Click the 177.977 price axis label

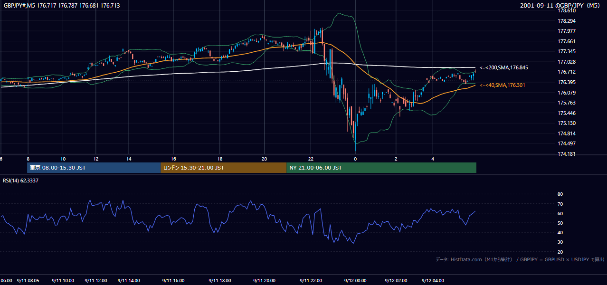[x=566, y=31]
